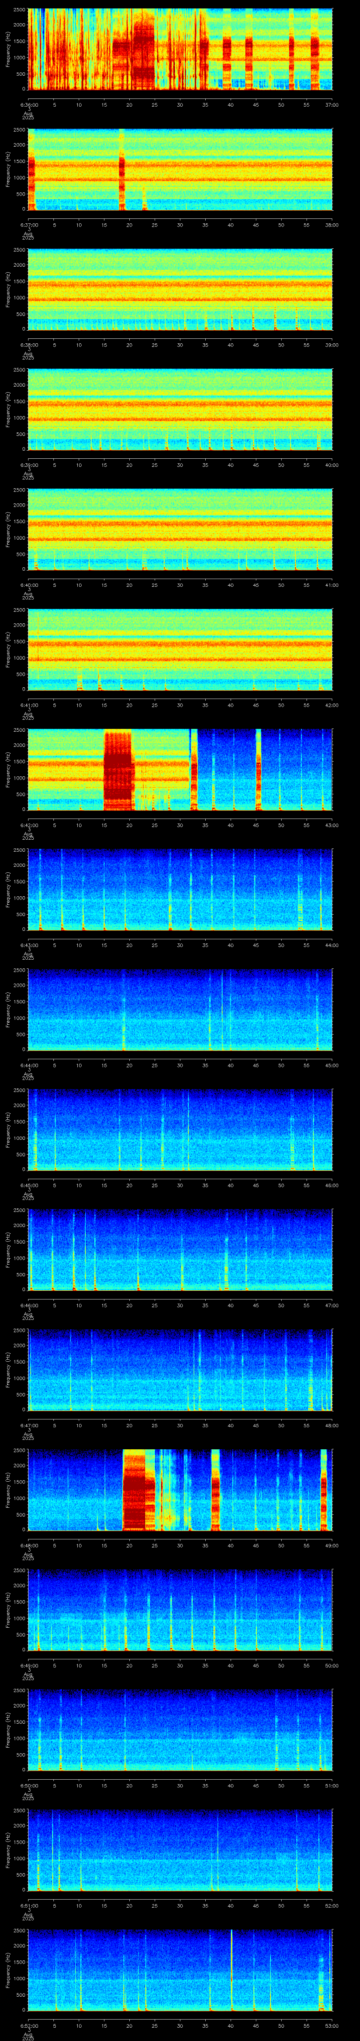
Task: Select the spectrogram panel starting at 6:39:00
Action: click(180, 409)
